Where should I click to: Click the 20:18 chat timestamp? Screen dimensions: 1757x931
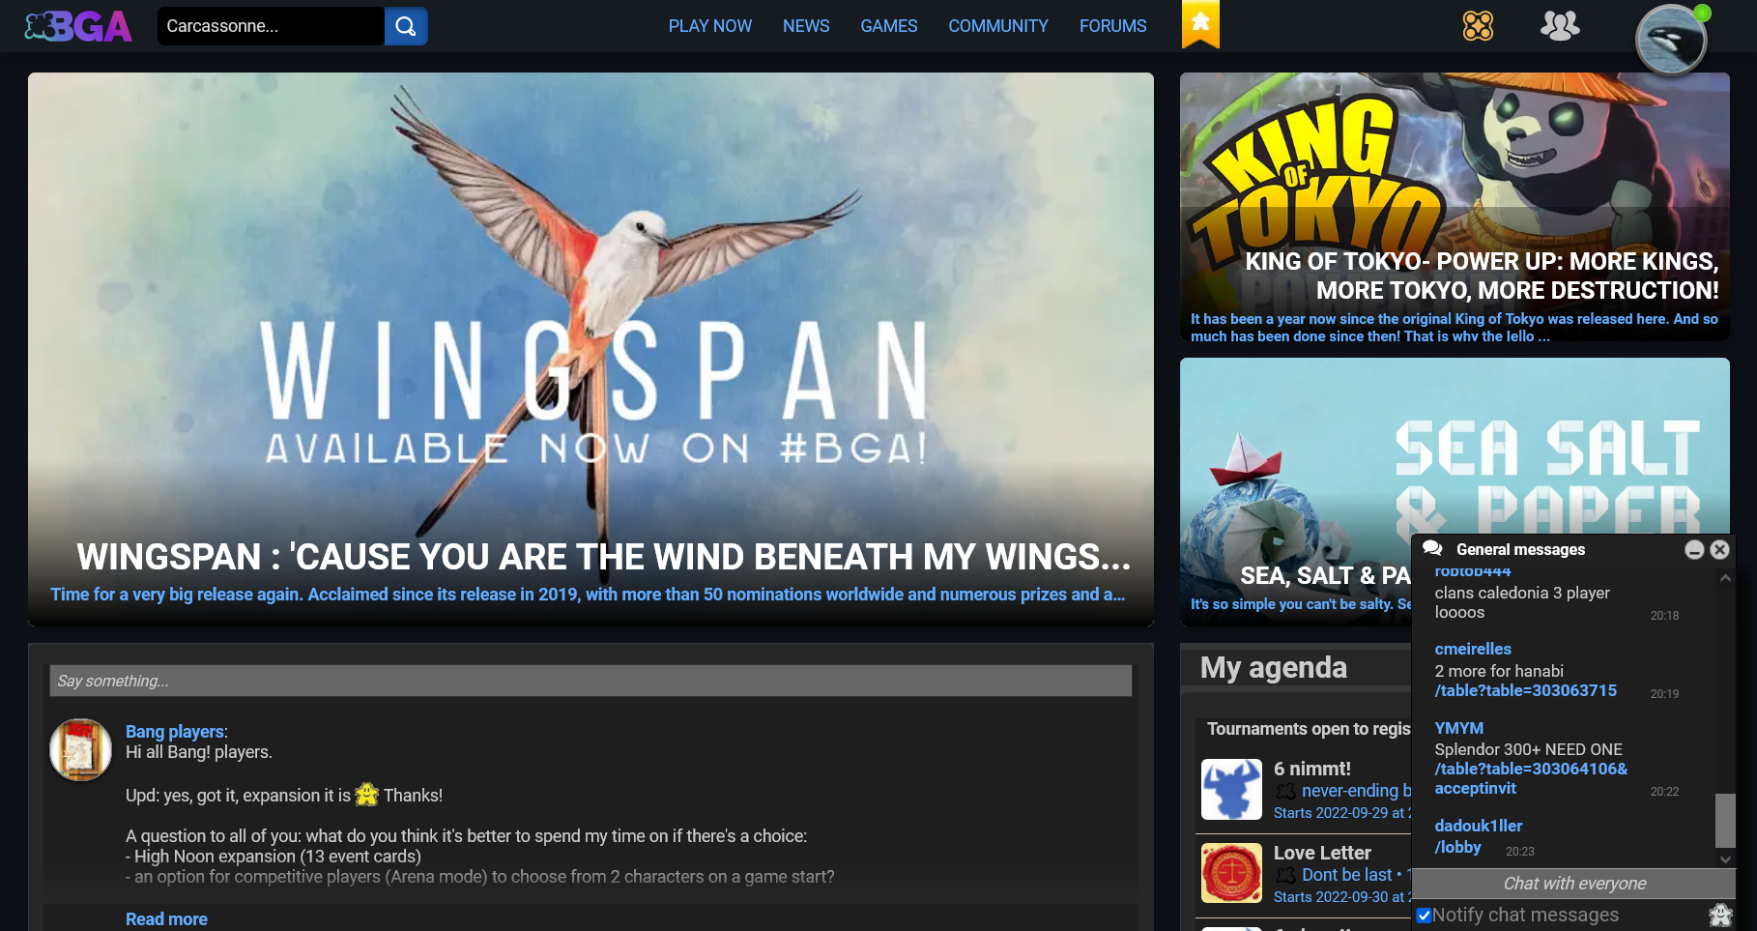(x=1664, y=615)
